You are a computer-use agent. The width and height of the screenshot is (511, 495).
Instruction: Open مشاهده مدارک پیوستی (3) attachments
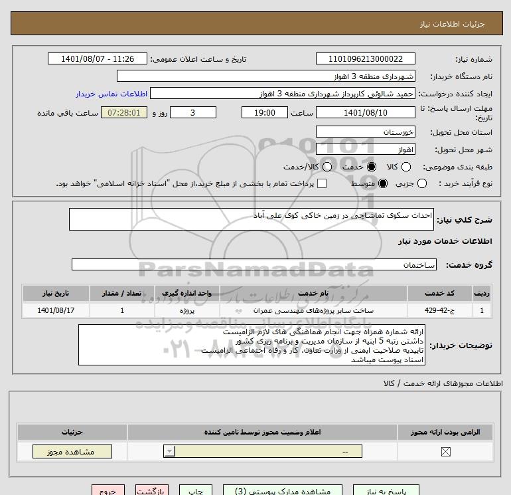point(283,490)
